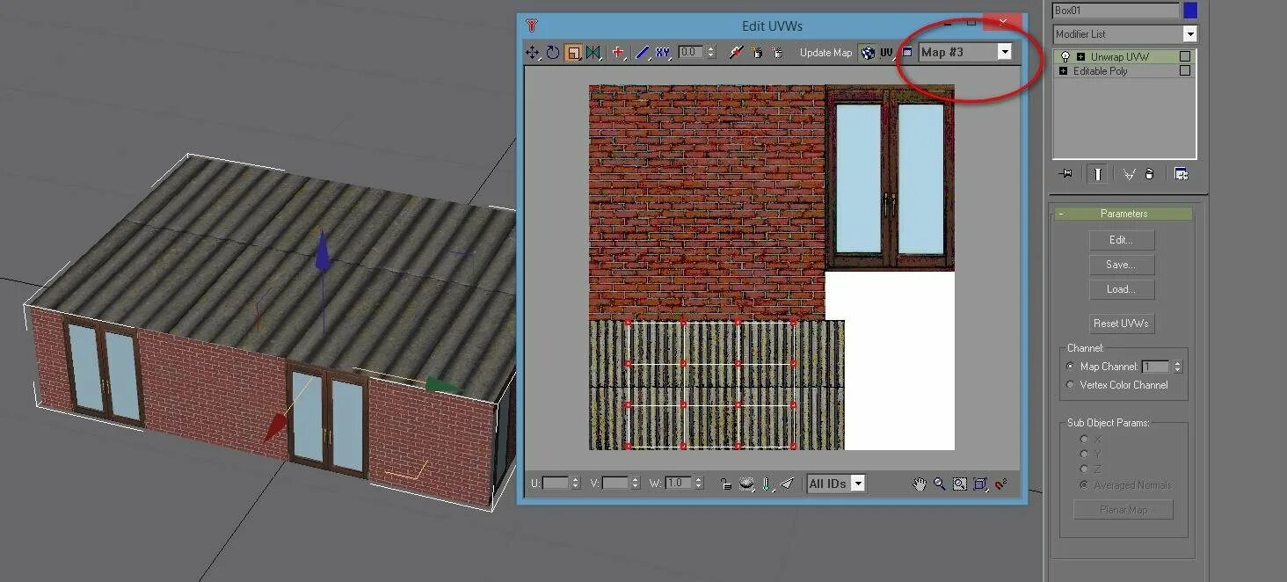This screenshot has width=1287, height=582.
Task: Click the Map Channel spinner arrows
Action: [x=1178, y=367]
